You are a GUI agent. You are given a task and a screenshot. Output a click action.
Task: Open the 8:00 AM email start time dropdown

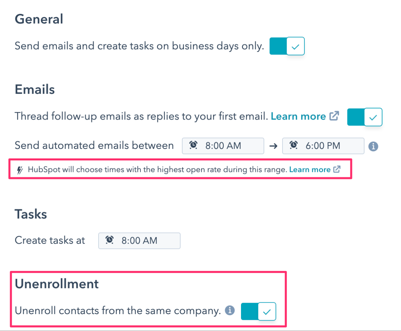pyautogui.click(x=223, y=146)
